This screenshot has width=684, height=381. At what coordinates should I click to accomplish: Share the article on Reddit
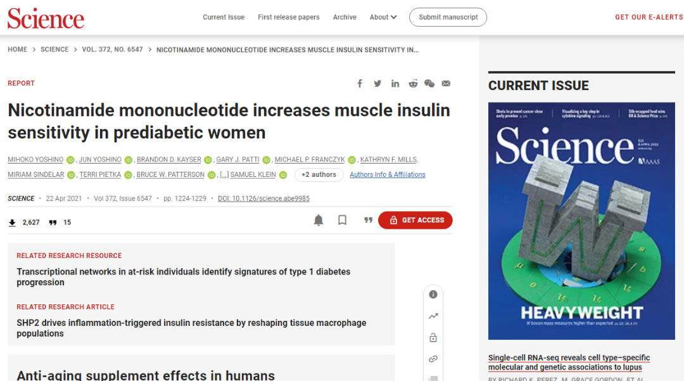click(x=413, y=84)
